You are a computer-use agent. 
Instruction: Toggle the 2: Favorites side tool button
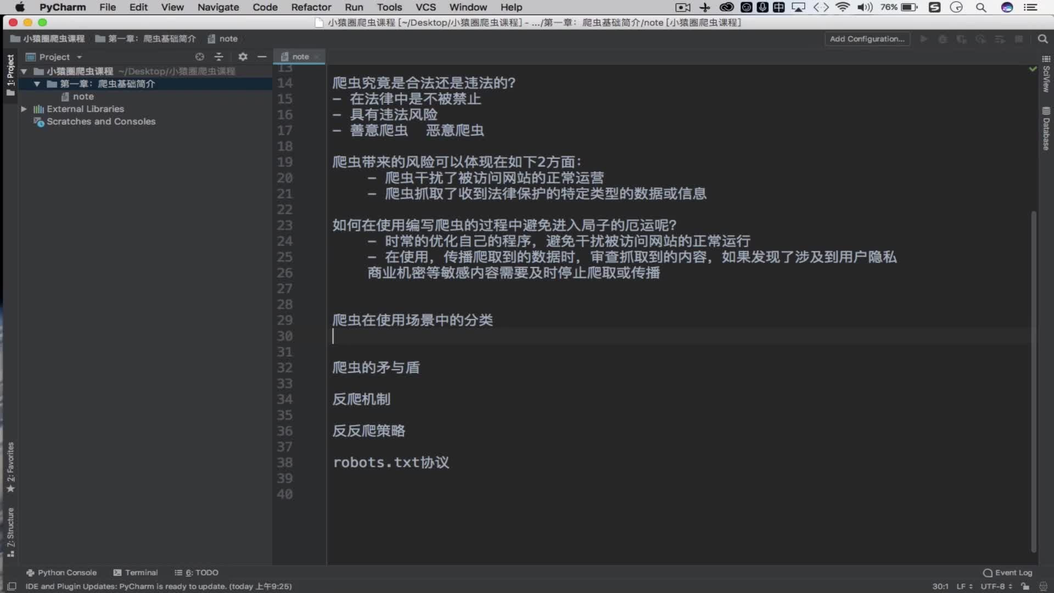[x=10, y=467]
